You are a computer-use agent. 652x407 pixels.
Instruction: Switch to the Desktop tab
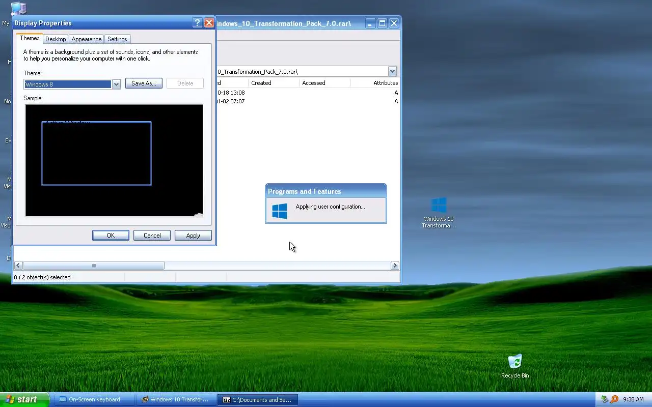(55, 39)
